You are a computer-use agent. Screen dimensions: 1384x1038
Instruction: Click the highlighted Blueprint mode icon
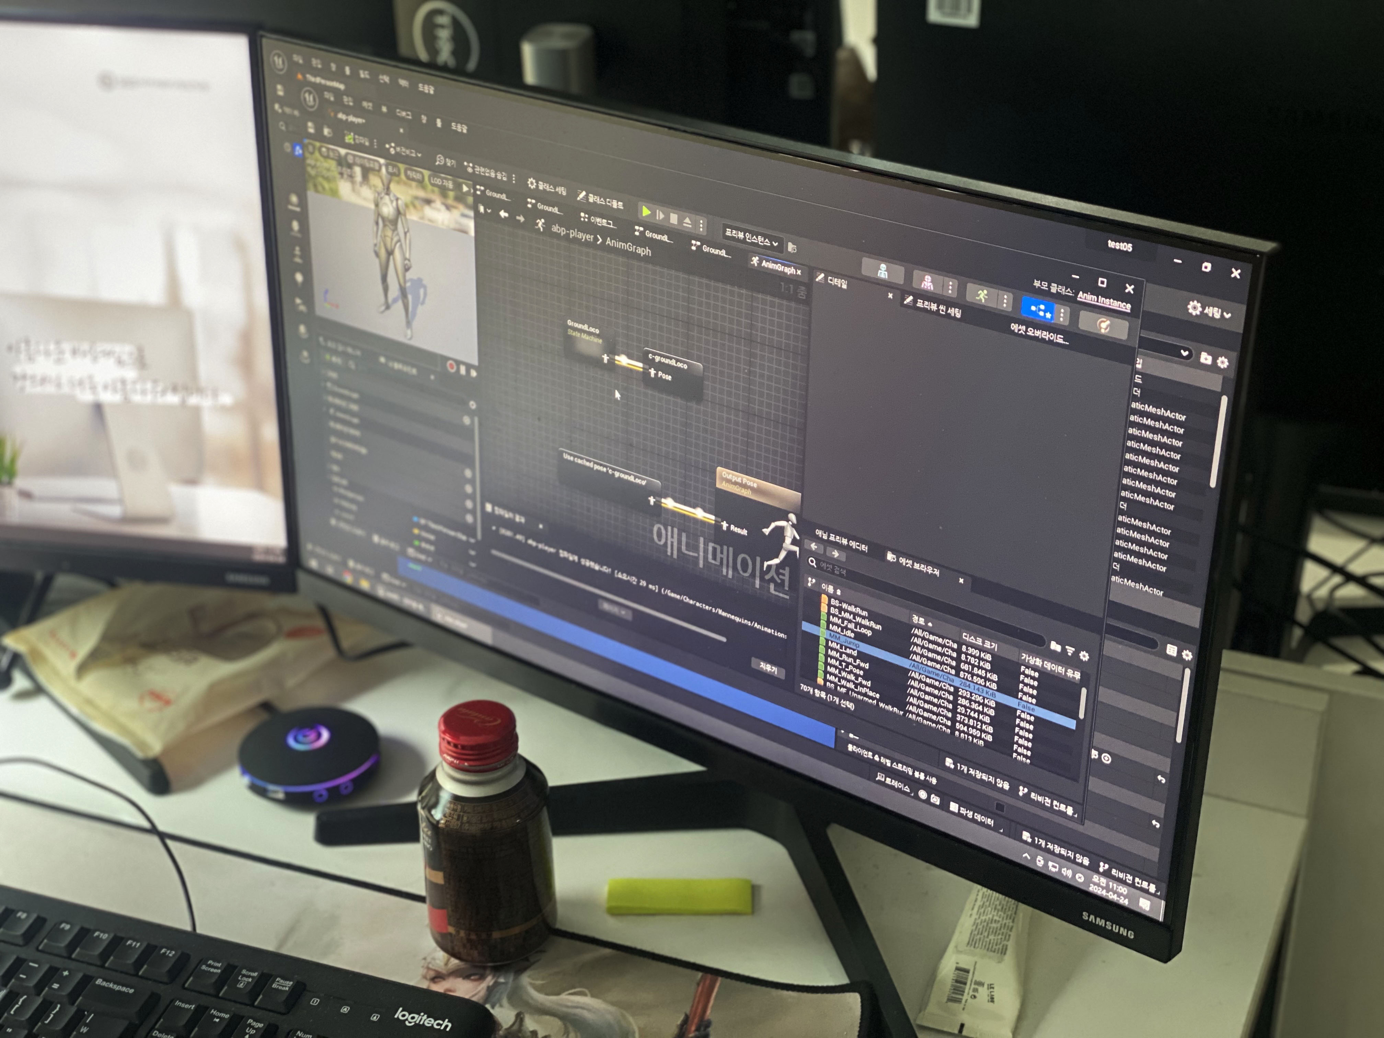[1039, 310]
